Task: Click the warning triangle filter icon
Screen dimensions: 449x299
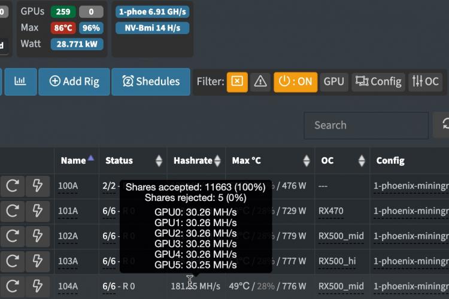Action: [260, 81]
